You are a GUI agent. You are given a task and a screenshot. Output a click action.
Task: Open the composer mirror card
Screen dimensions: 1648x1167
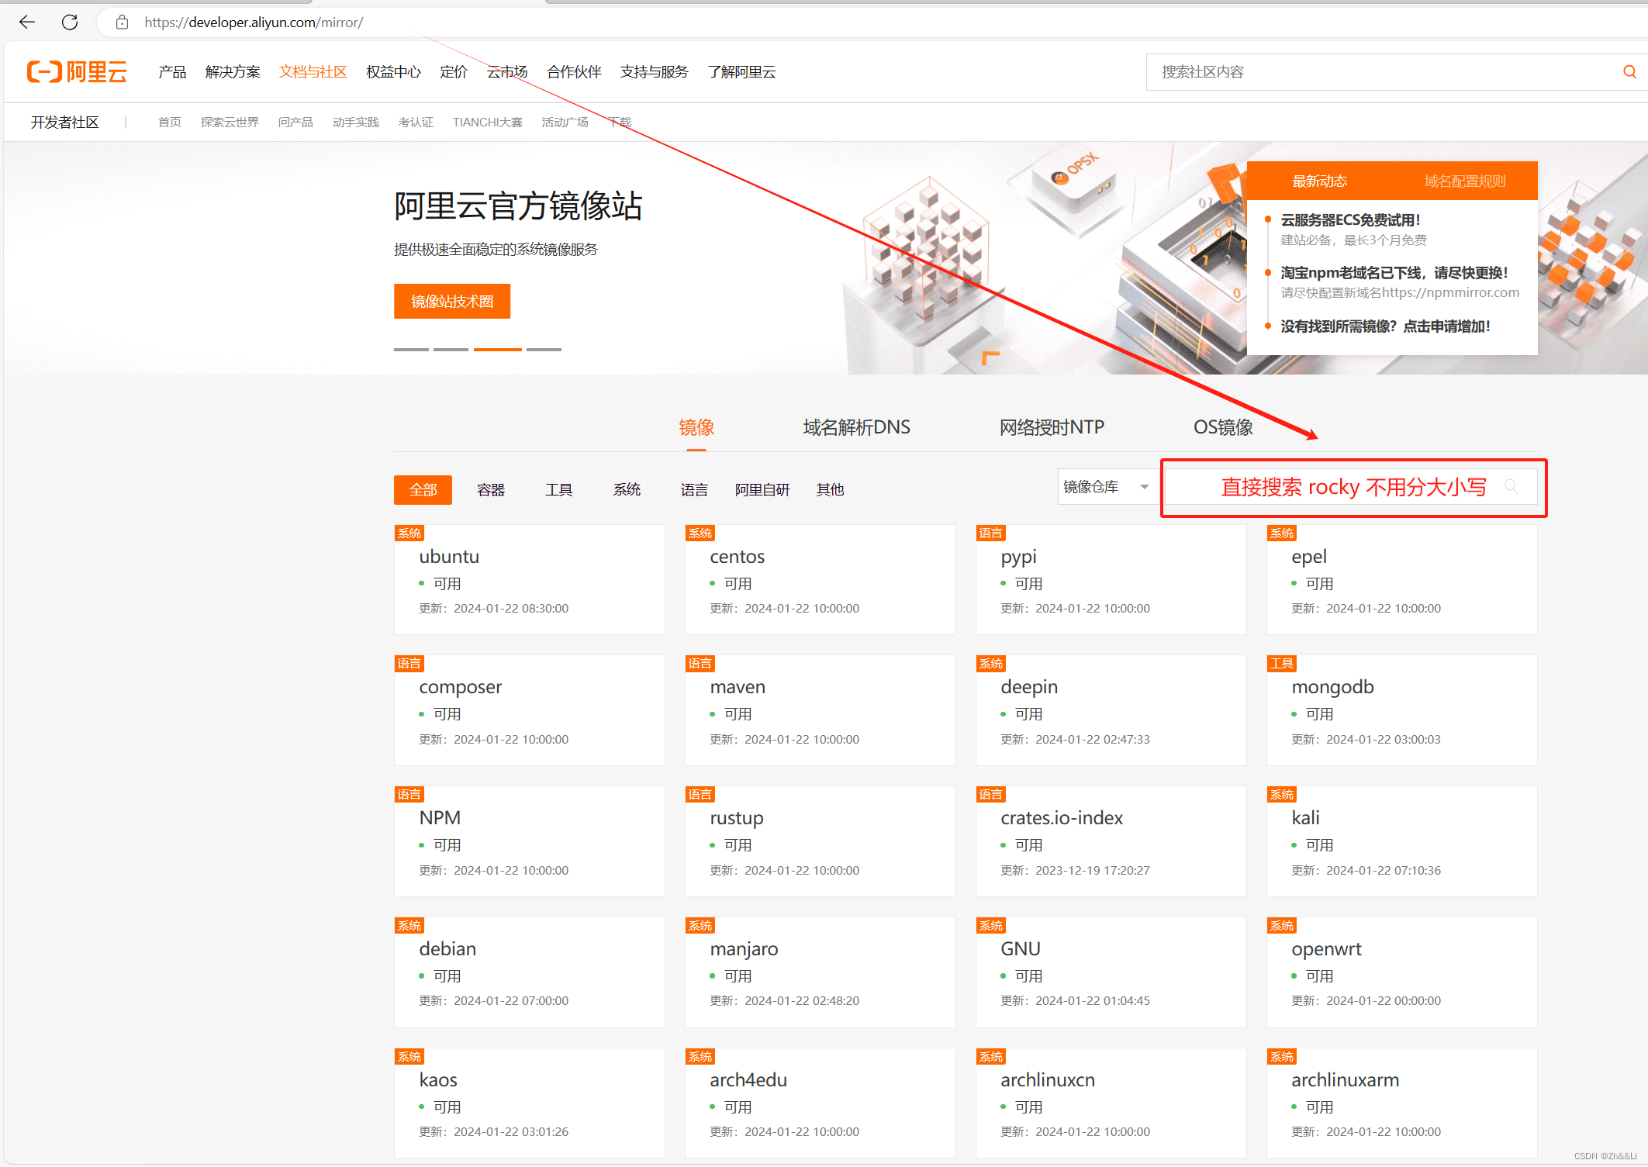(530, 711)
